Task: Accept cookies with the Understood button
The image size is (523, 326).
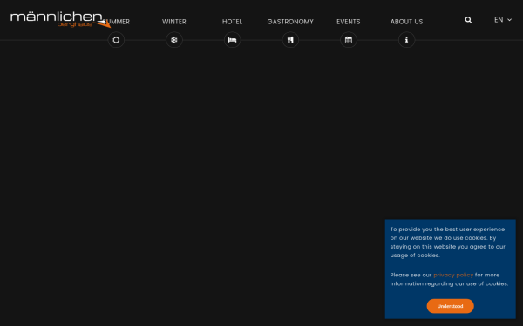Action: [450, 306]
